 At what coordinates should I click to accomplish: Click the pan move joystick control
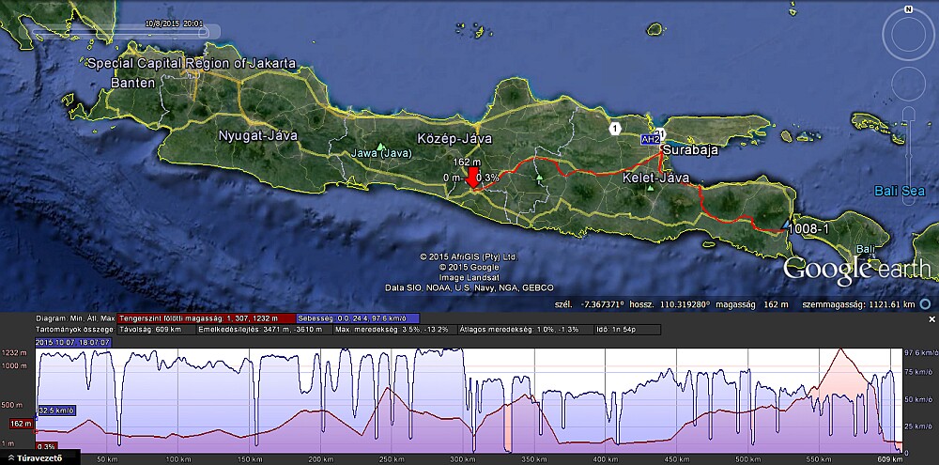click(x=907, y=82)
